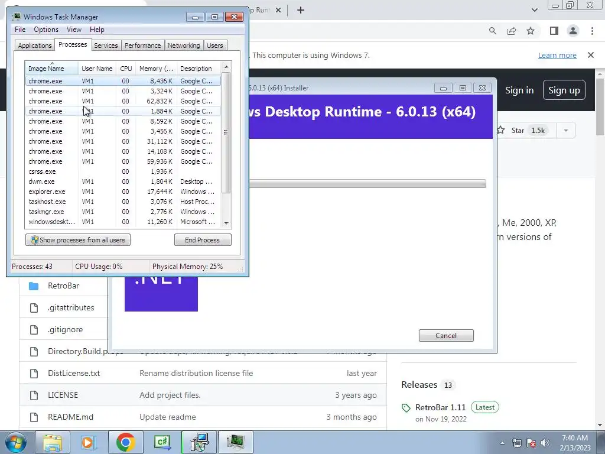Viewport: 605px width, 454px height.
Task: Click the End Process button
Action: pos(203,240)
